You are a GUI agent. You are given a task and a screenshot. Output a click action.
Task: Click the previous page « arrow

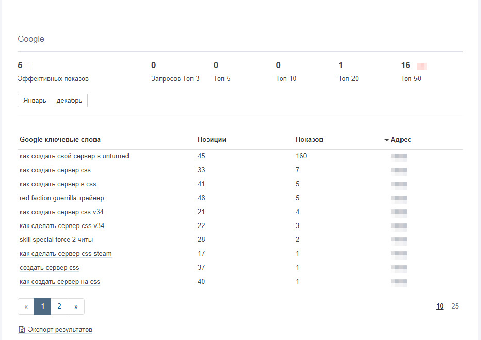pyautogui.click(x=26, y=306)
